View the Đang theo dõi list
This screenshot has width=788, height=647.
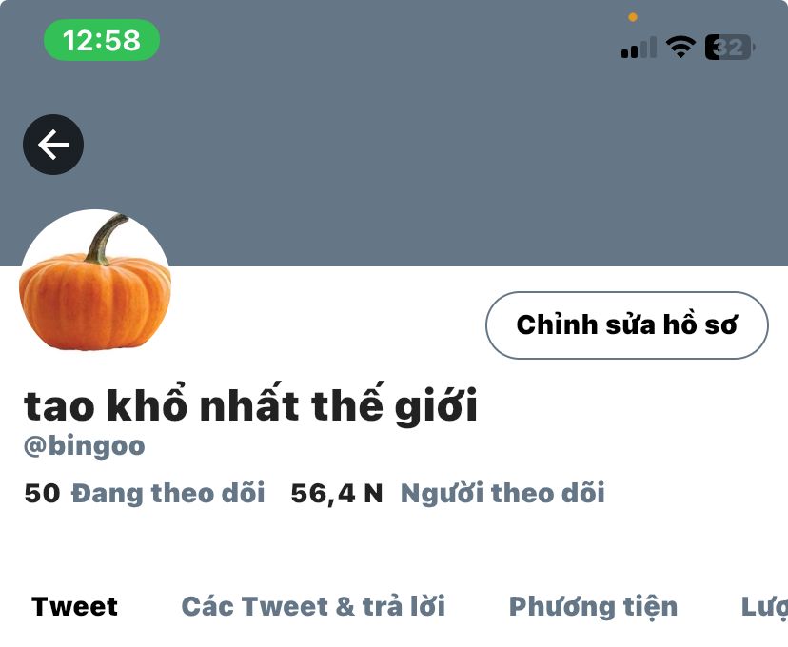167,493
